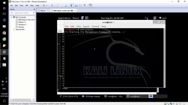Select Ubuntu VM in library tree
This screenshot has width=188, height=105.
pos(21,27)
